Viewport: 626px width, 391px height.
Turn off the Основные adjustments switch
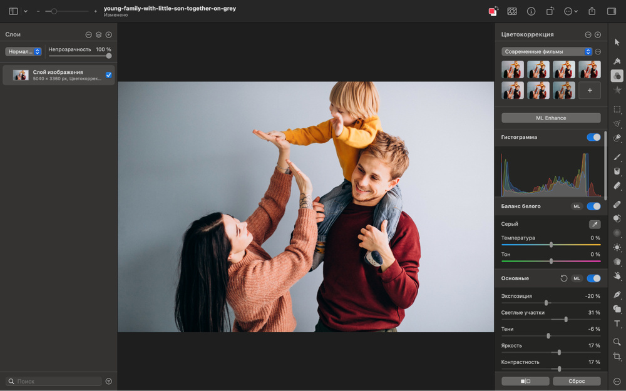click(x=592, y=278)
